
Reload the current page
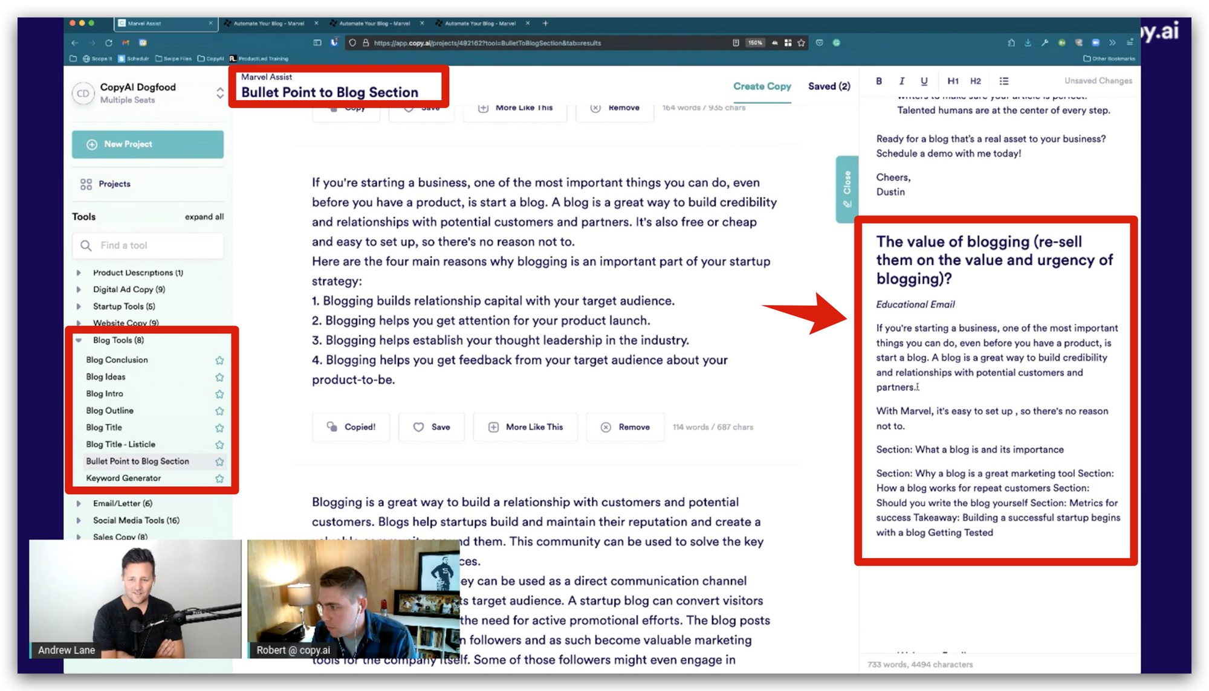(x=109, y=43)
